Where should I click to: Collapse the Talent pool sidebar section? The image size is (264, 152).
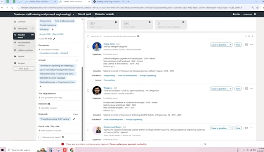(x=33, y=28)
